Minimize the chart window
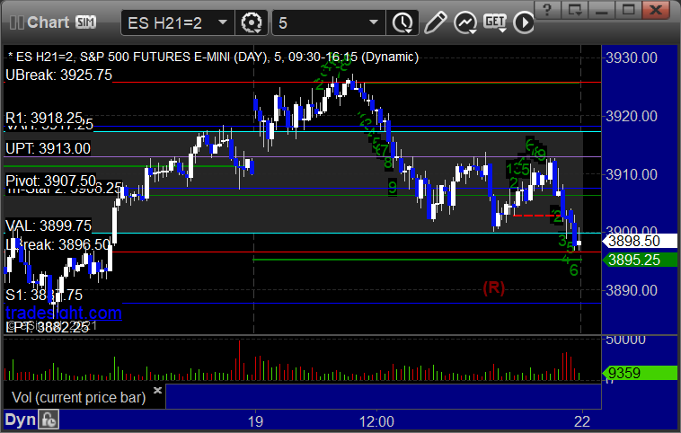The height and width of the screenshot is (433, 681). [x=602, y=10]
